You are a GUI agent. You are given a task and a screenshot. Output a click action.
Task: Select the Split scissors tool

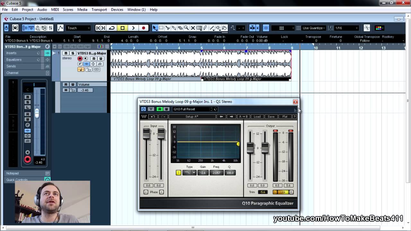[x=167, y=28]
